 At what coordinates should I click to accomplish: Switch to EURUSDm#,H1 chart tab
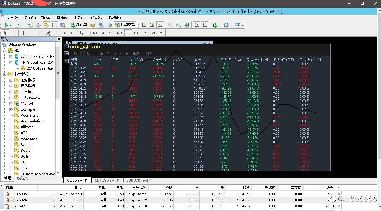coord(139,180)
